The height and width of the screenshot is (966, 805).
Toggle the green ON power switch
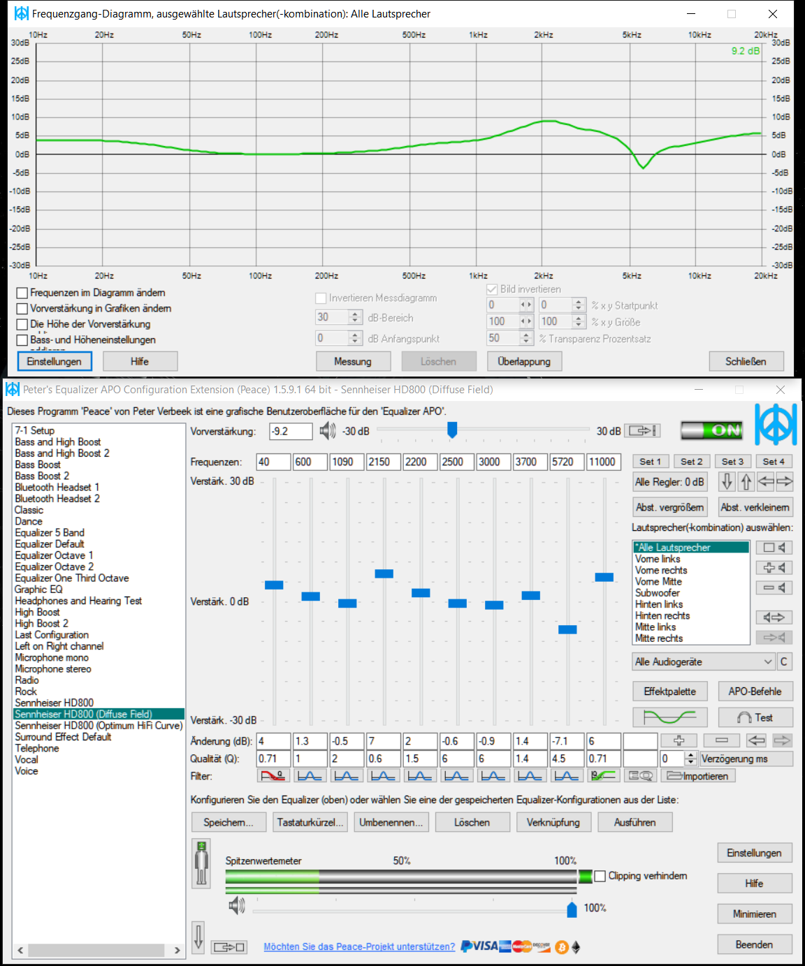coord(712,430)
